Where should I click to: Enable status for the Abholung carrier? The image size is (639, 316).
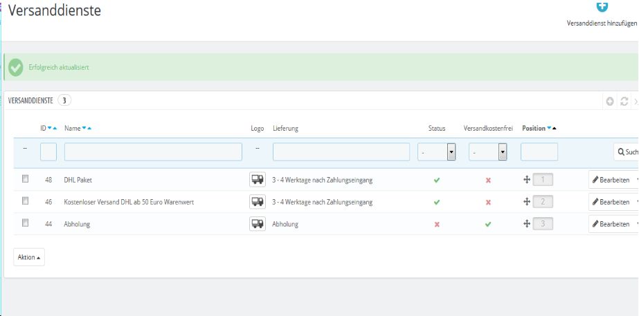[437, 224]
